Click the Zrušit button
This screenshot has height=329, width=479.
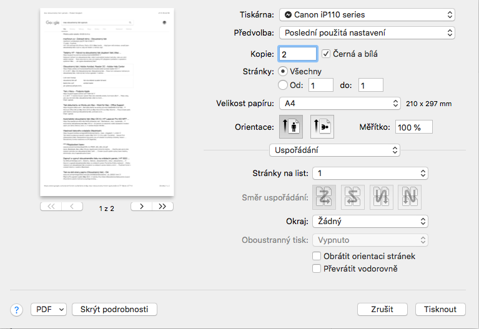pos(383,309)
